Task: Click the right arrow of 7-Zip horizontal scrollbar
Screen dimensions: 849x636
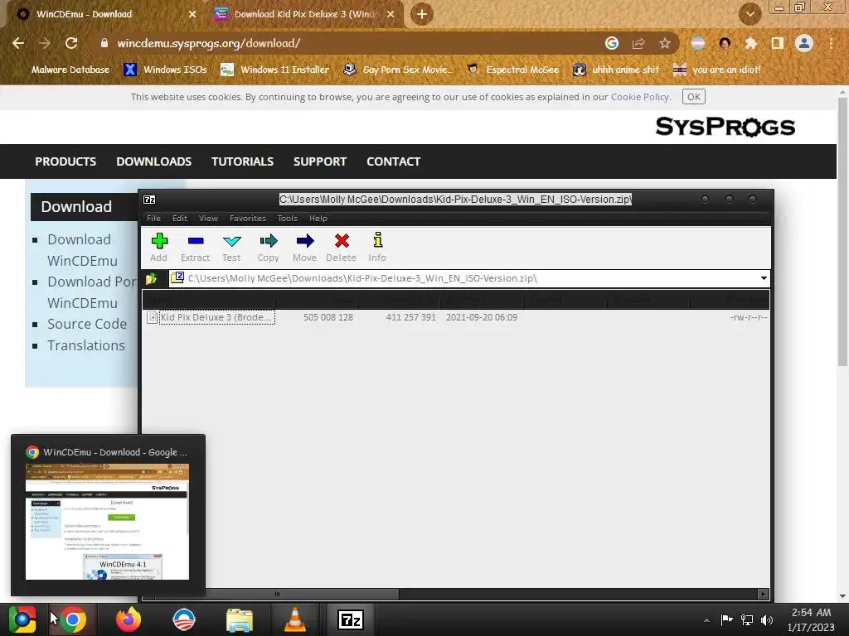Action: [x=764, y=595]
